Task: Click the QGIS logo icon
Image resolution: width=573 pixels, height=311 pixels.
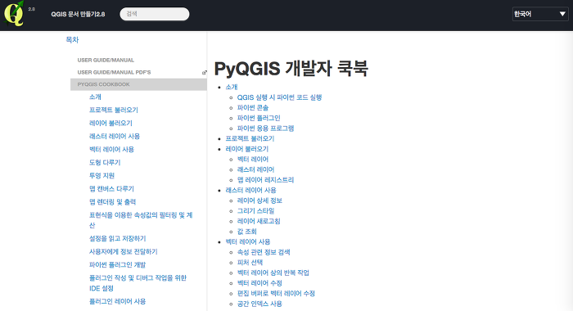Action: pyautogui.click(x=14, y=14)
